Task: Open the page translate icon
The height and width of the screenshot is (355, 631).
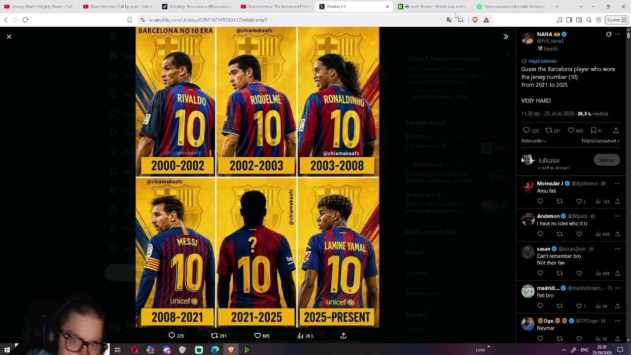Action: [449, 20]
